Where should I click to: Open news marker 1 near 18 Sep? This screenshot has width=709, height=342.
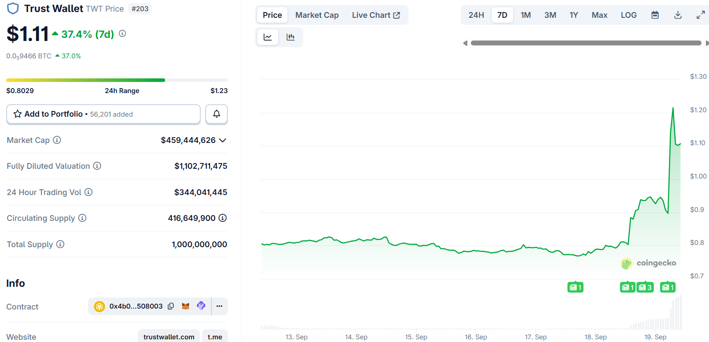pyautogui.click(x=628, y=287)
